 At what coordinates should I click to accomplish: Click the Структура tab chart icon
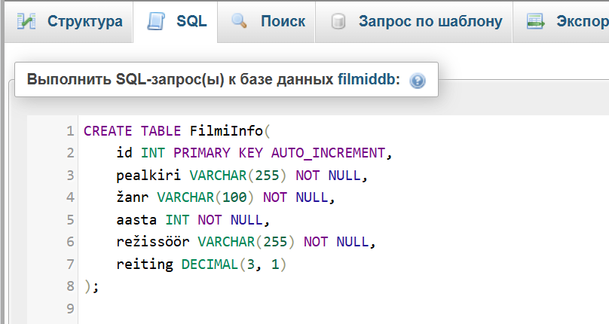[x=26, y=21]
